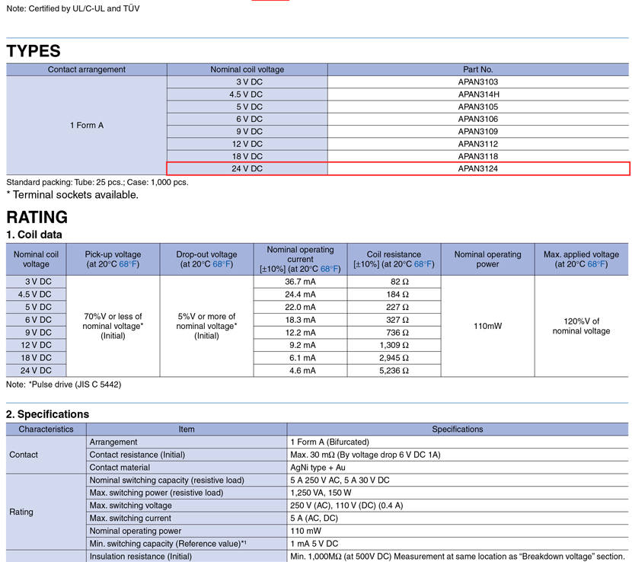This screenshot has width=632, height=562.
Task: Select the 1 Form A contact arrangement cell
Action: coord(87,126)
